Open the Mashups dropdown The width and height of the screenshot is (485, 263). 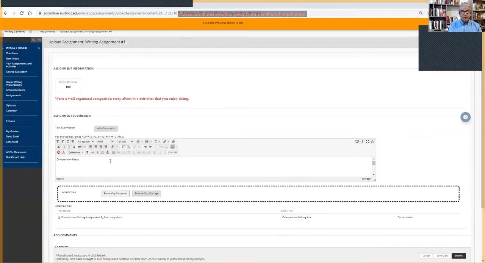[x=76, y=152]
